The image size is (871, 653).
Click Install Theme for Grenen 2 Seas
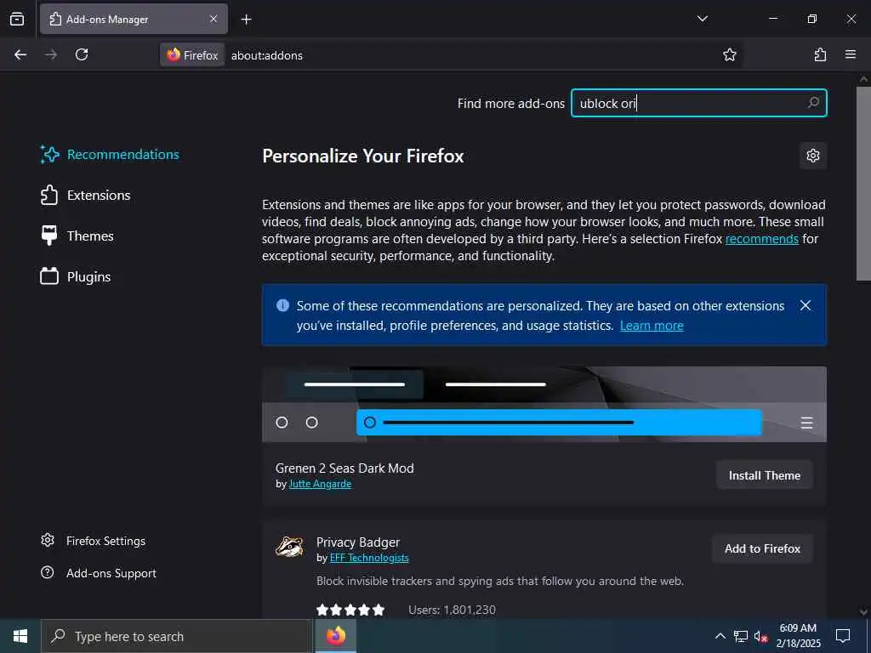coord(765,475)
